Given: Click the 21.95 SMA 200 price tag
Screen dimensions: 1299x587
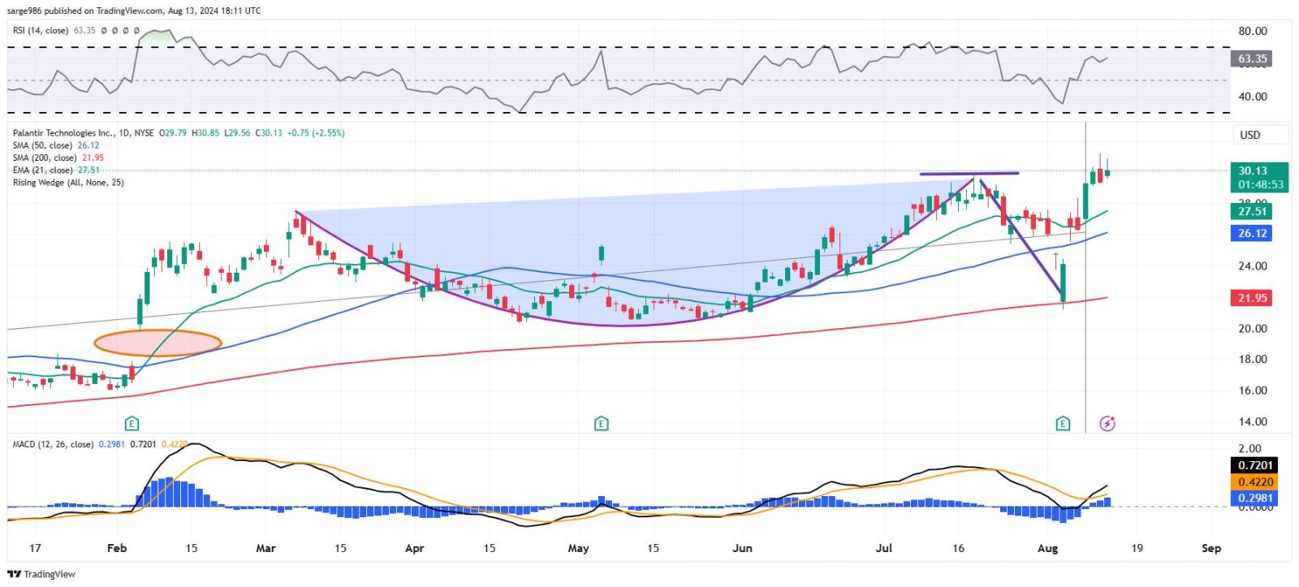Looking at the screenshot, I should [x=1252, y=298].
